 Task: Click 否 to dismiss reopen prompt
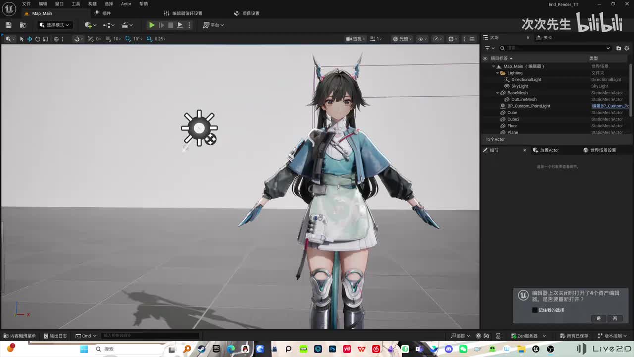615,319
